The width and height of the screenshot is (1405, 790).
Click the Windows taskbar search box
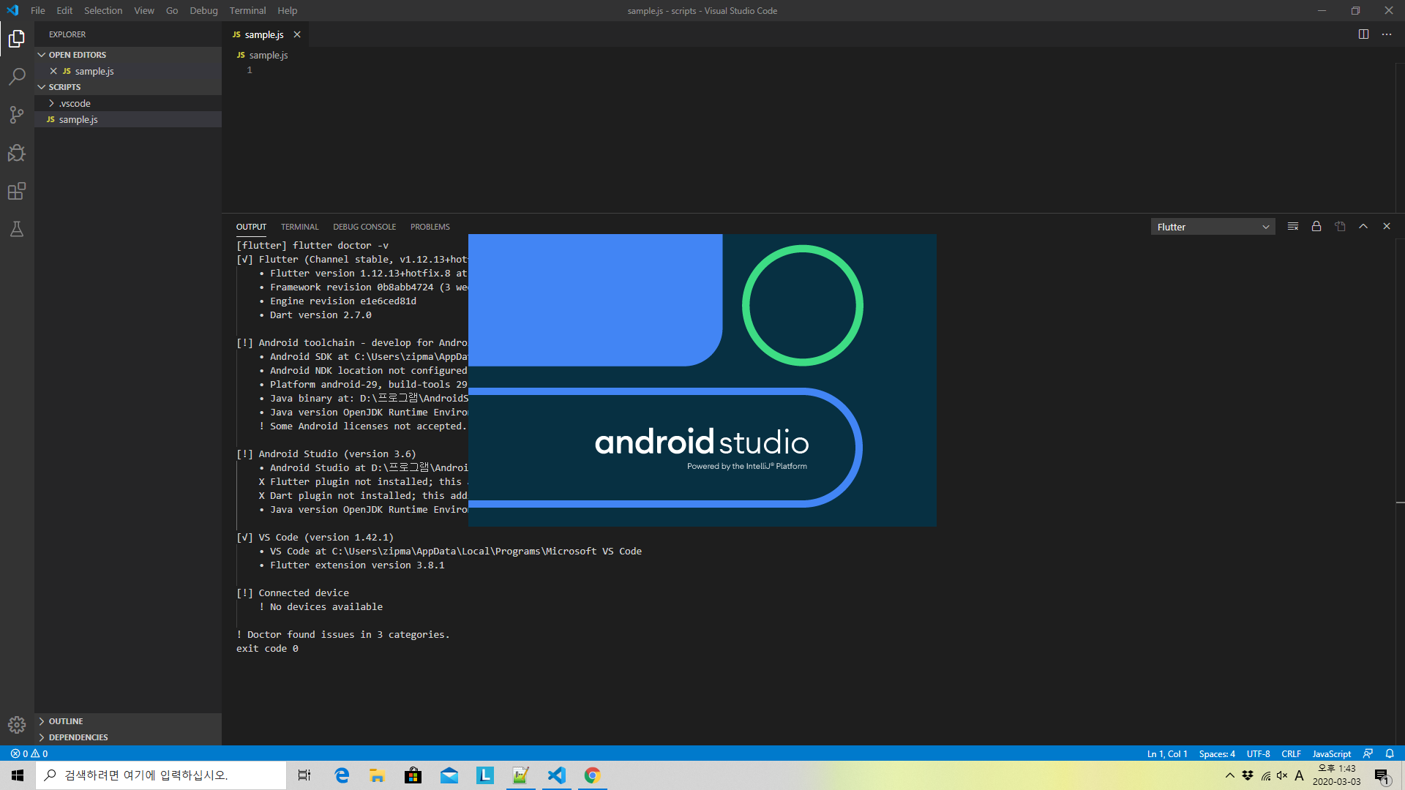tap(161, 775)
